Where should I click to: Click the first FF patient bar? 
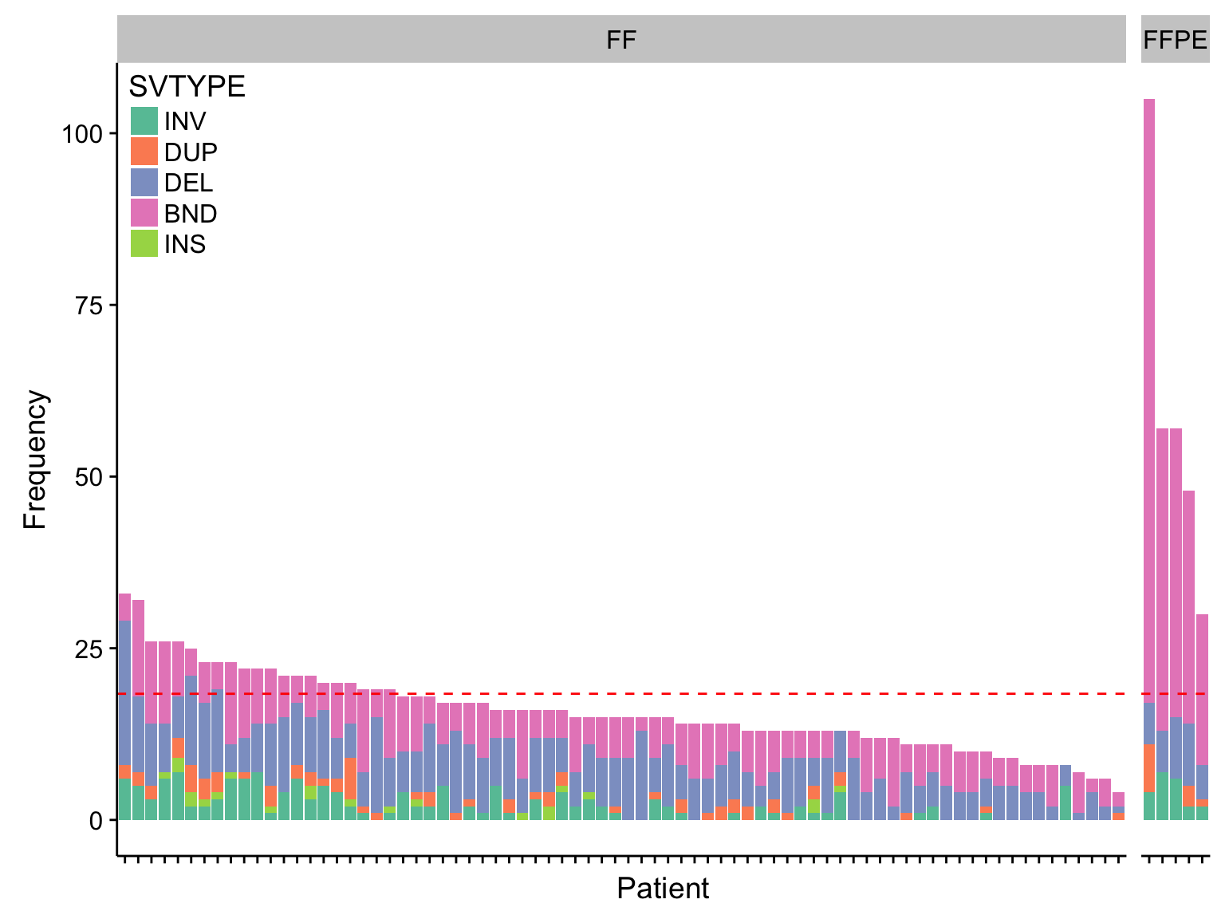click(124, 707)
